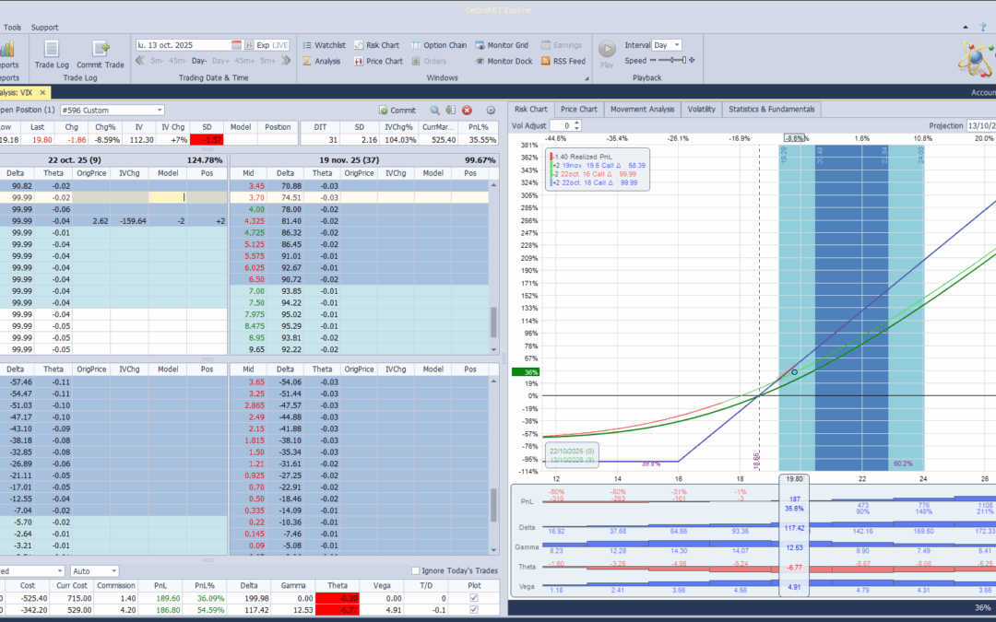The image size is (996, 622).
Task: Click the 22 oct. 25 (9) expiration header
Action: (114, 160)
